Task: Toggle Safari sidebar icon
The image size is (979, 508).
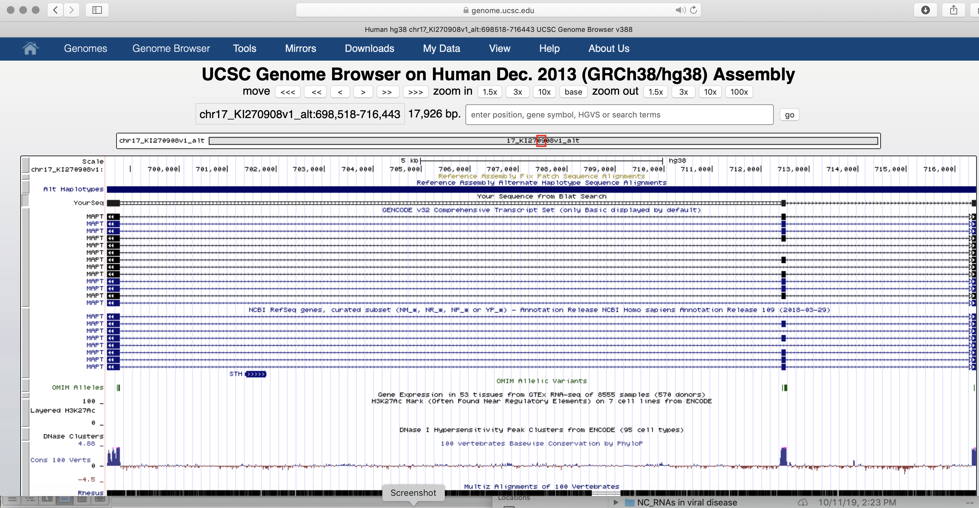Action: click(x=97, y=10)
